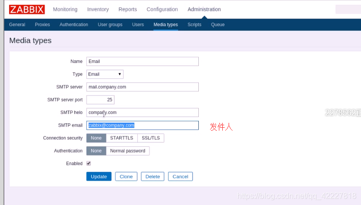Image resolution: width=361 pixels, height=205 pixels.
Task: Click the Cancel button
Action: click(181, 177)
